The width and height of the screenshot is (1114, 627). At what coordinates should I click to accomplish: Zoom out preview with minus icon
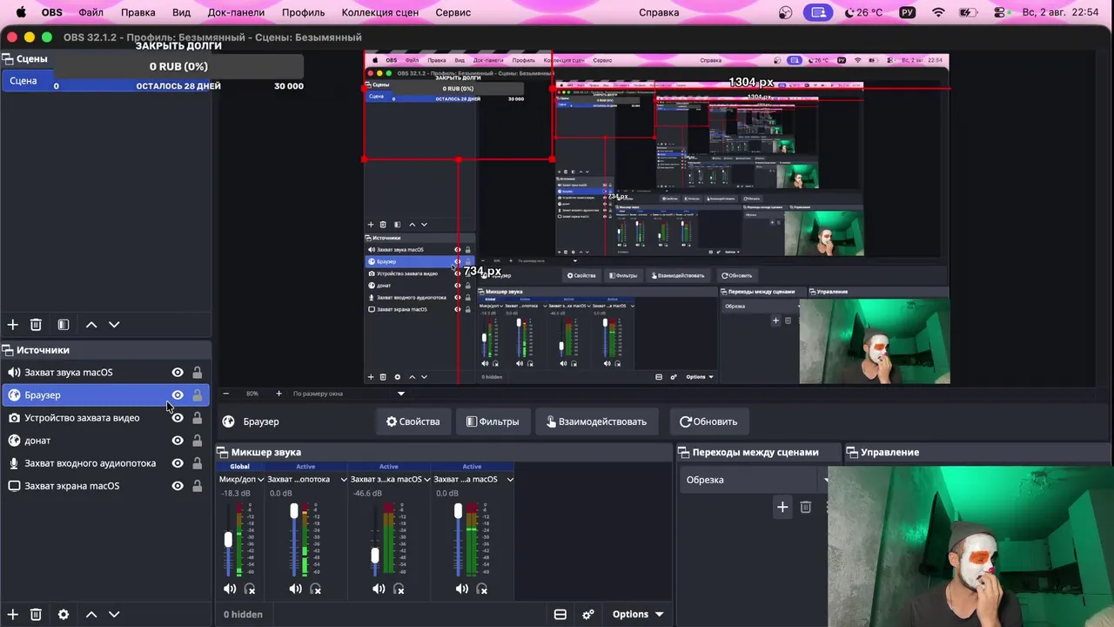coord(226,394)
